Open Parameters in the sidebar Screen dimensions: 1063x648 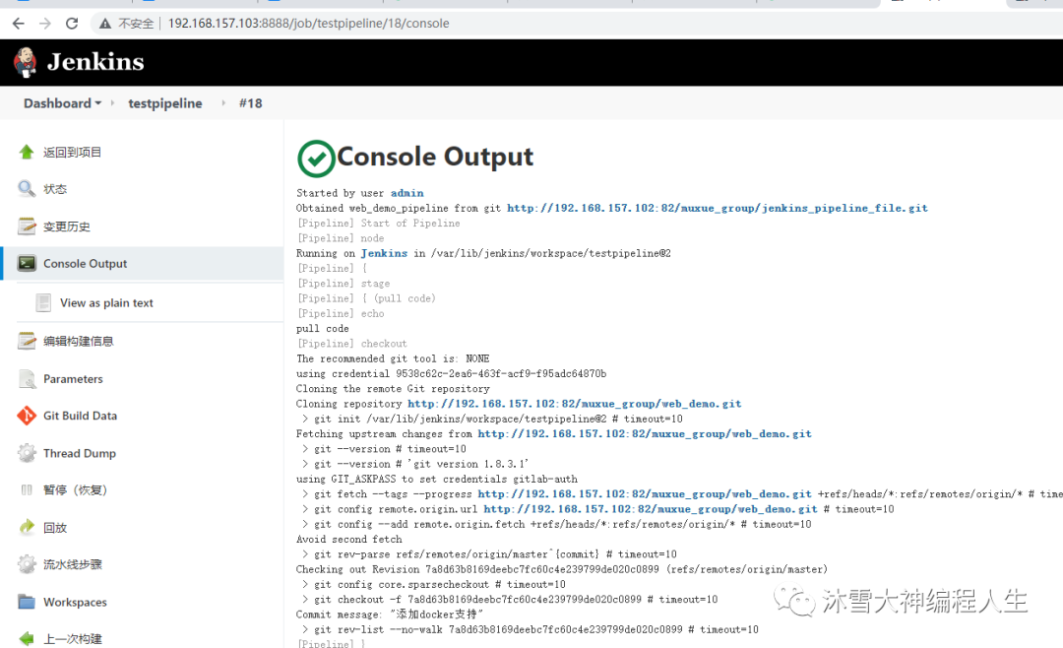coord(73,378)
